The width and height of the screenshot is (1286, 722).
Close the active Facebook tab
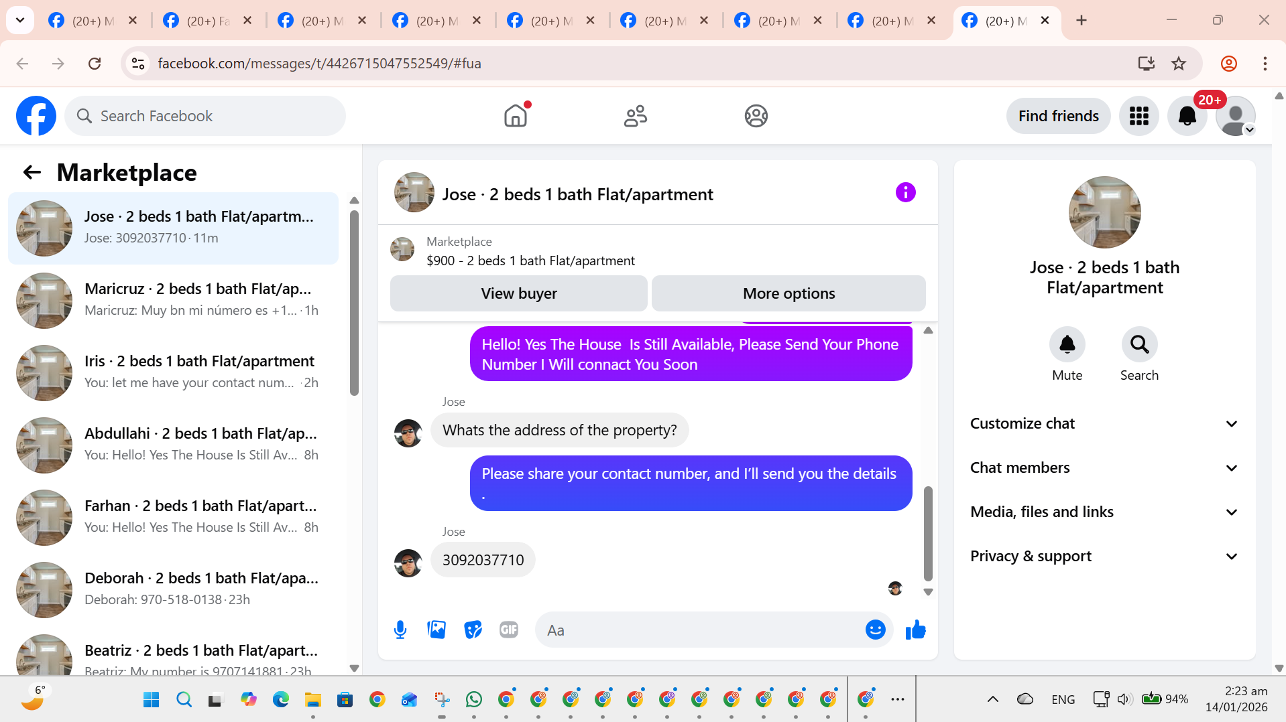pyautogui.click(x=1045, y=20)
